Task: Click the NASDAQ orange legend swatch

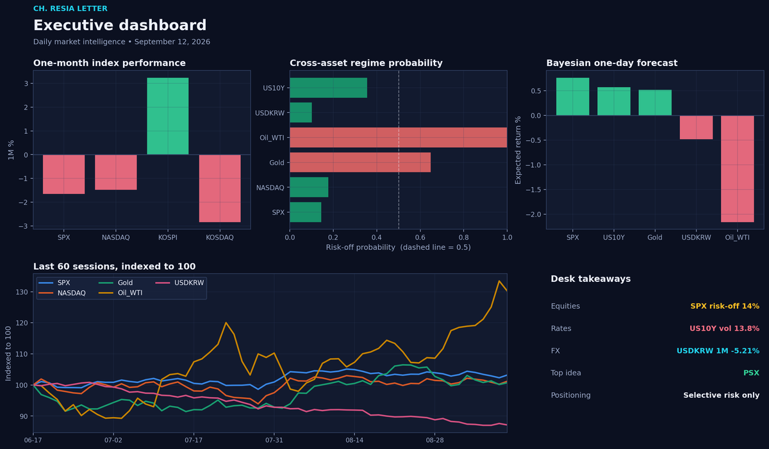Action: [46, 293]
